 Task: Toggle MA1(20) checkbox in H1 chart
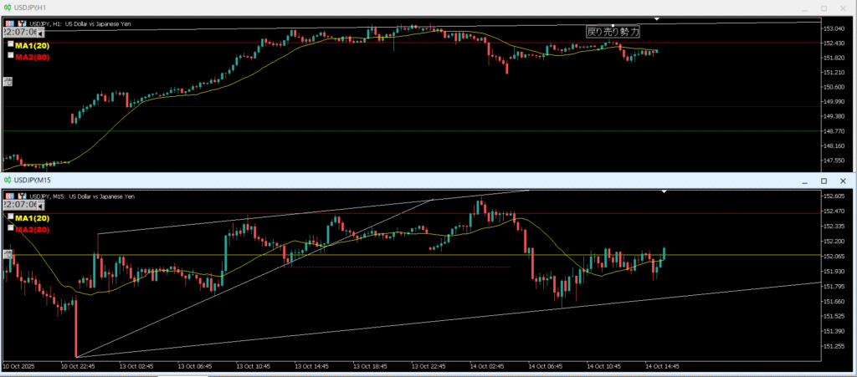tap(10, 45)
